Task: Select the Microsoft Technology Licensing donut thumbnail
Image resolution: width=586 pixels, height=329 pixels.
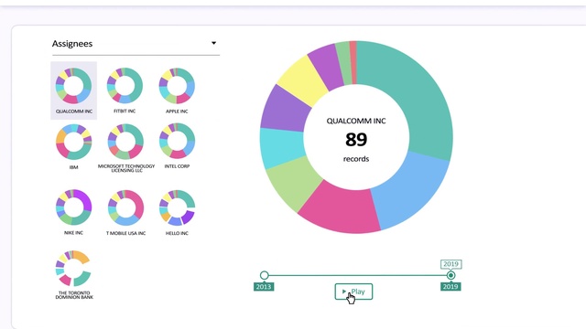Action: pyautogui.click(x=125, y=142)
